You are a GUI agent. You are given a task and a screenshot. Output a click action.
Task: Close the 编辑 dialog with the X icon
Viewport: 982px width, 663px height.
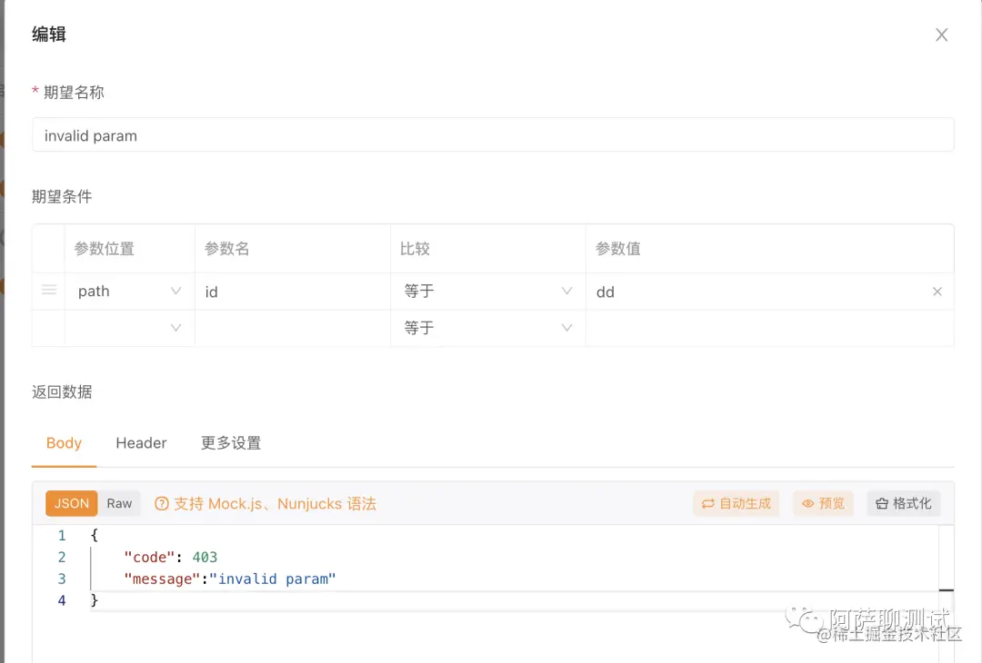pos(941,35)
